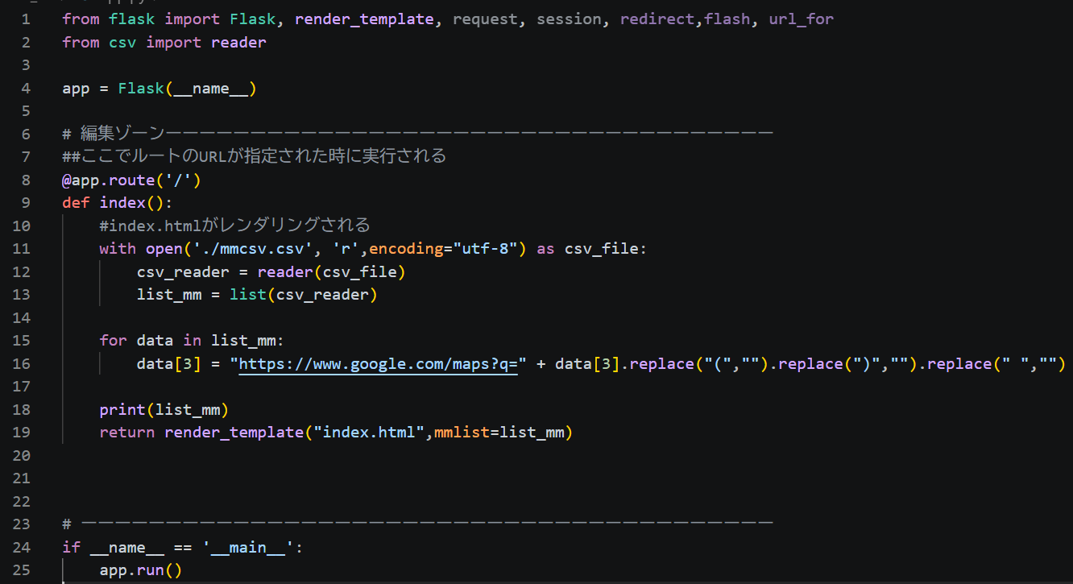Click "redirect" in the flask import line
The height and width of the screenshot is (584, 1073).
tap(657, 19)
